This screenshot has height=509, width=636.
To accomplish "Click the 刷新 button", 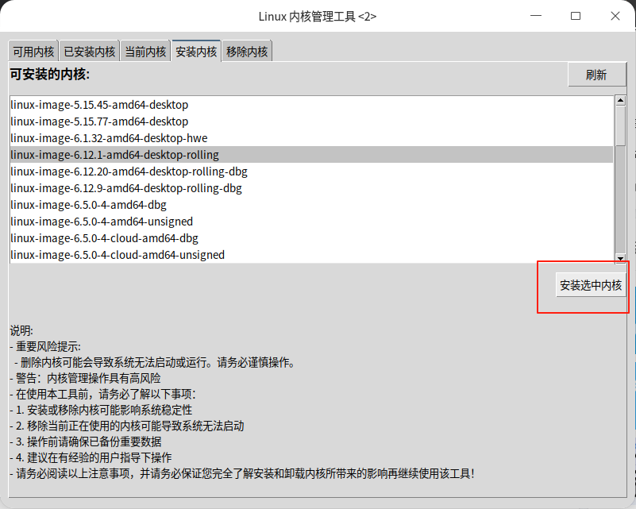I will click(596, 75).
